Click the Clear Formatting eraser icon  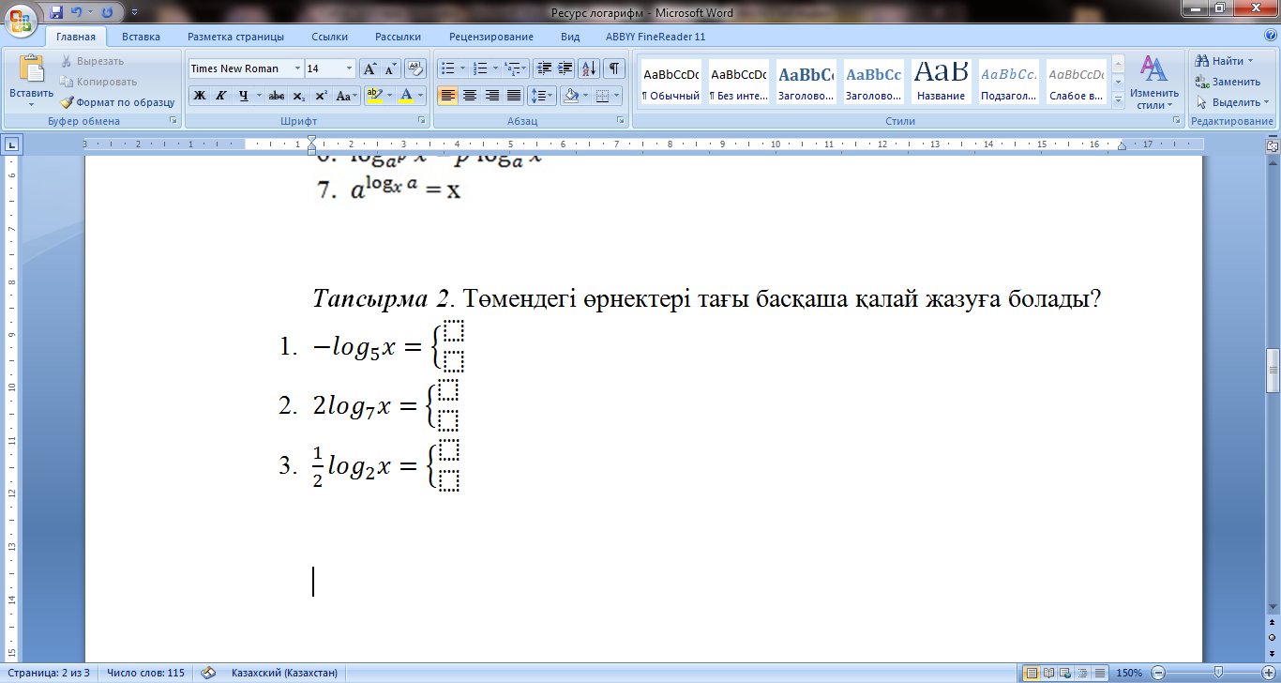click(x=416, y=68)
